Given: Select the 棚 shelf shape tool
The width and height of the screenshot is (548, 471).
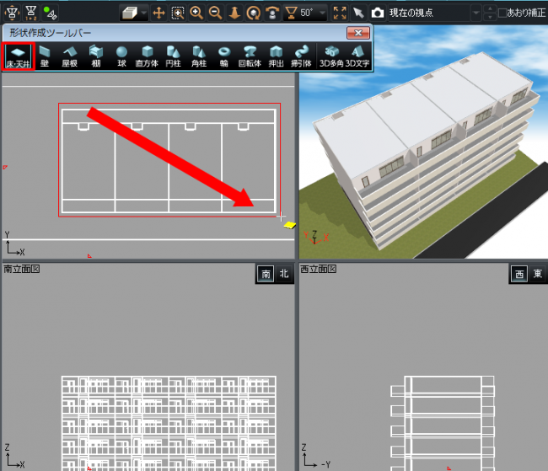Looking at the screenshot, I should pos(96,56).
